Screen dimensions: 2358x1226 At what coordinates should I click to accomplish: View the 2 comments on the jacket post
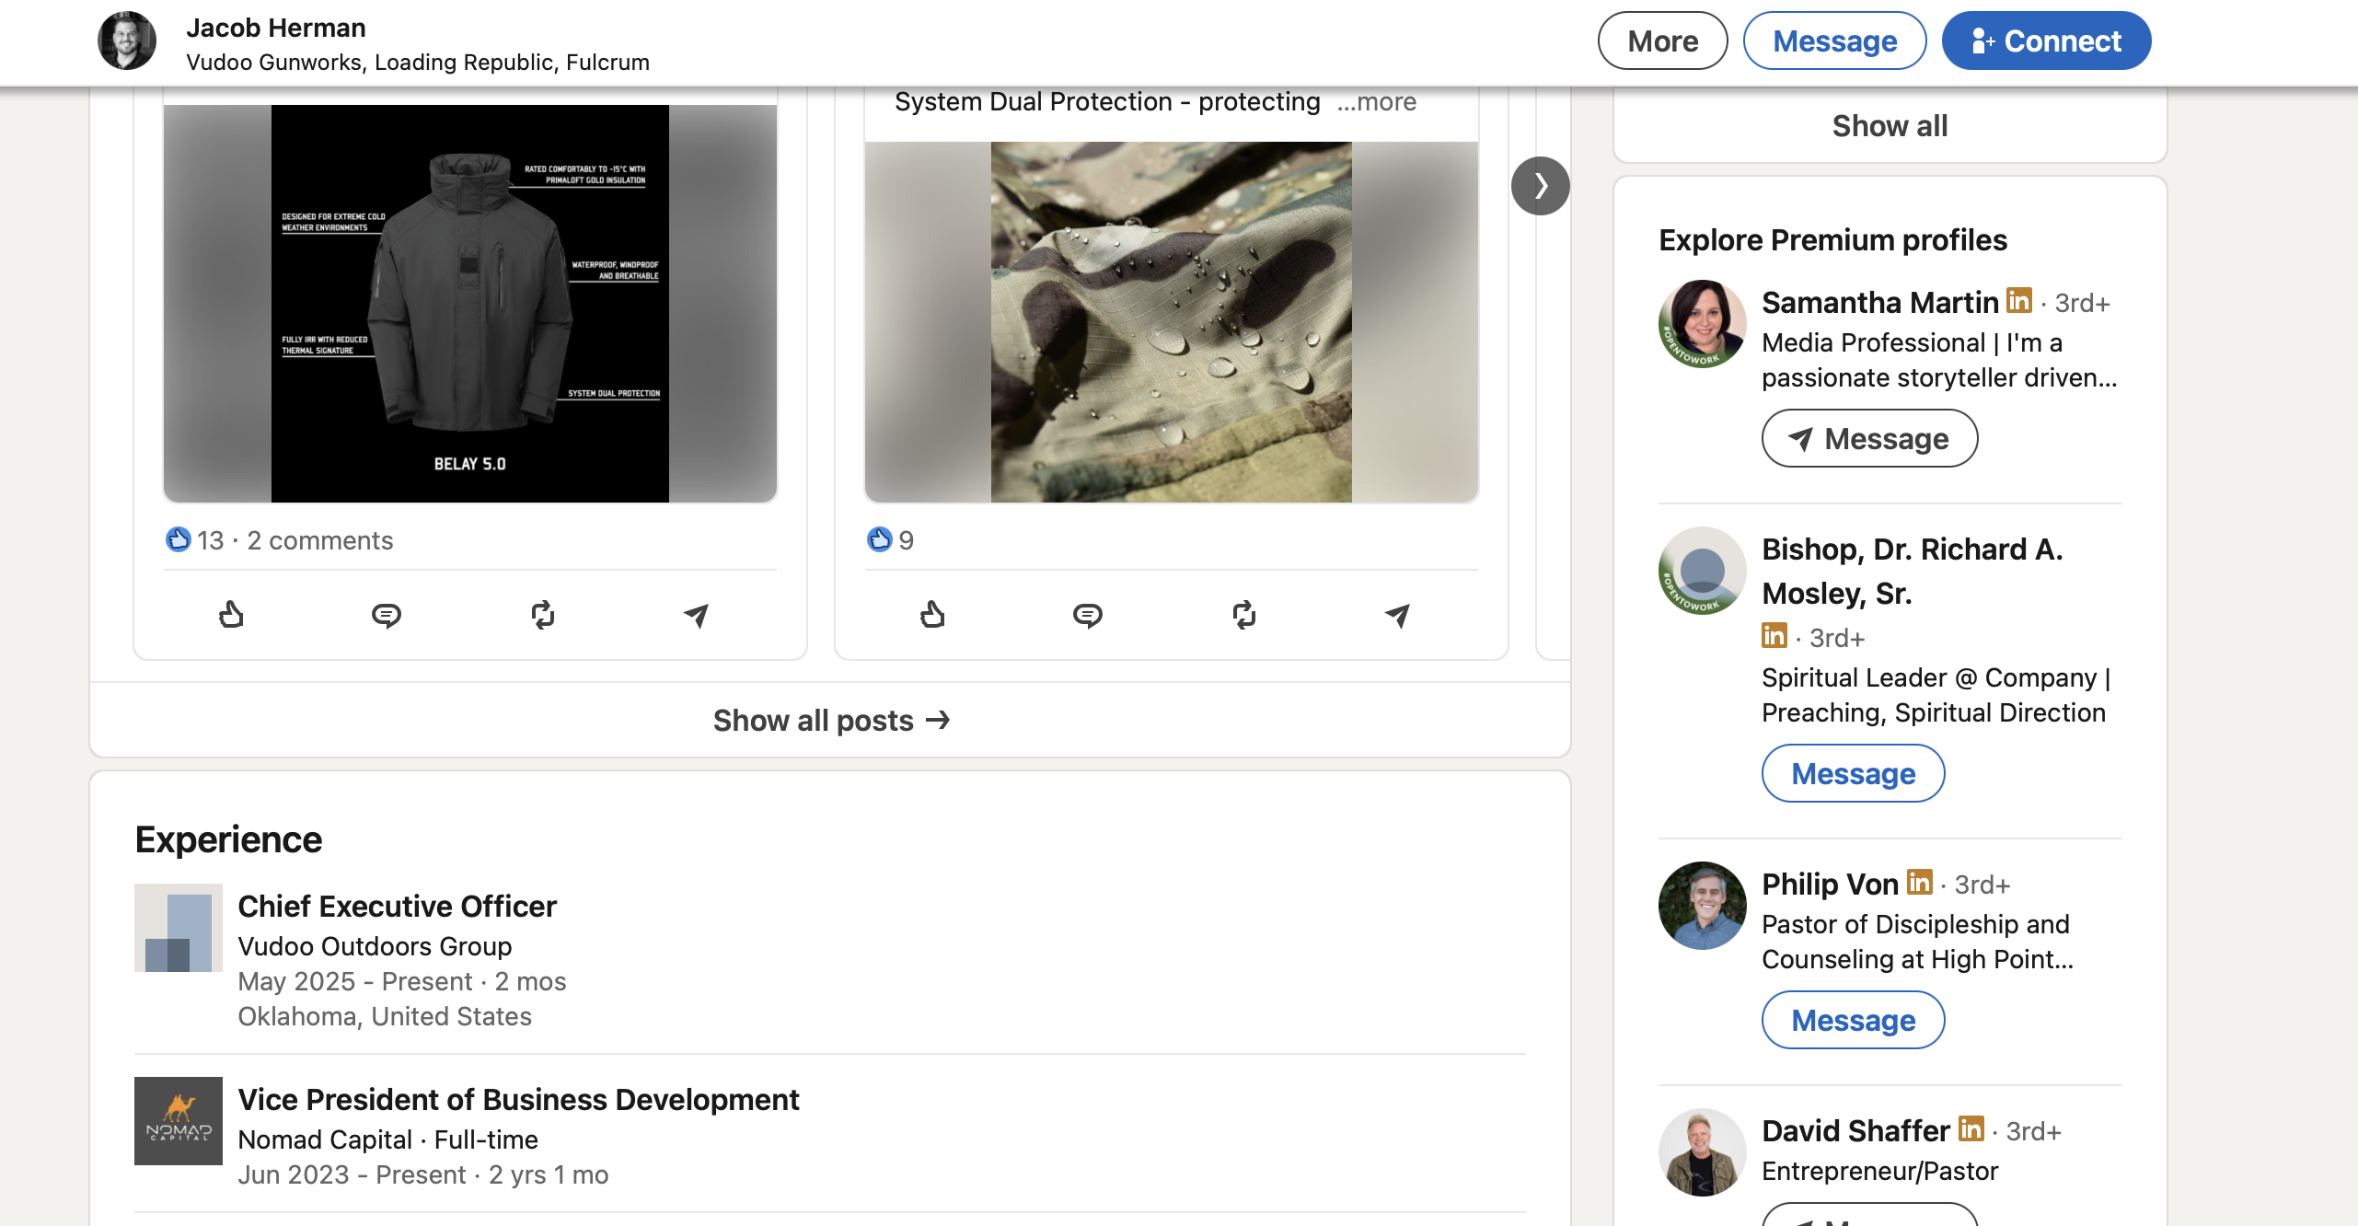[x=319, y=541]
